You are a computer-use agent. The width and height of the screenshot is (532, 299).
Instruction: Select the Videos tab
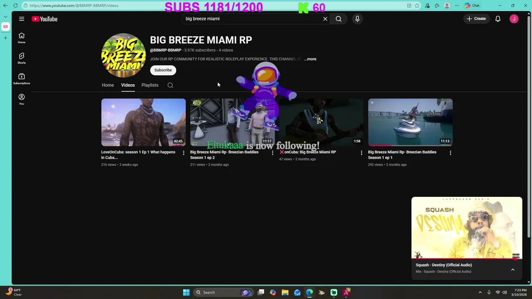pos(128,85)
